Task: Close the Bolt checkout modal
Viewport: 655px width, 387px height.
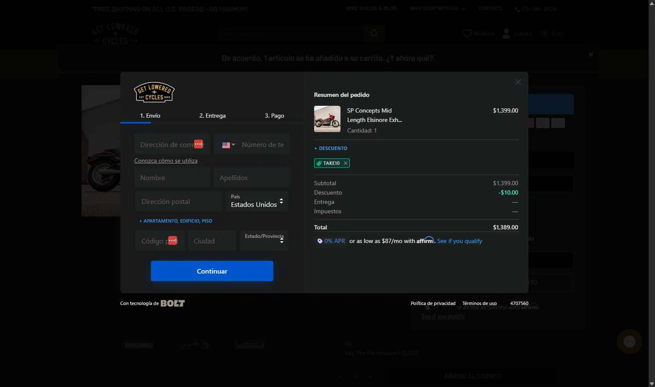Action: pyautogui.click(x=518, y=82)
